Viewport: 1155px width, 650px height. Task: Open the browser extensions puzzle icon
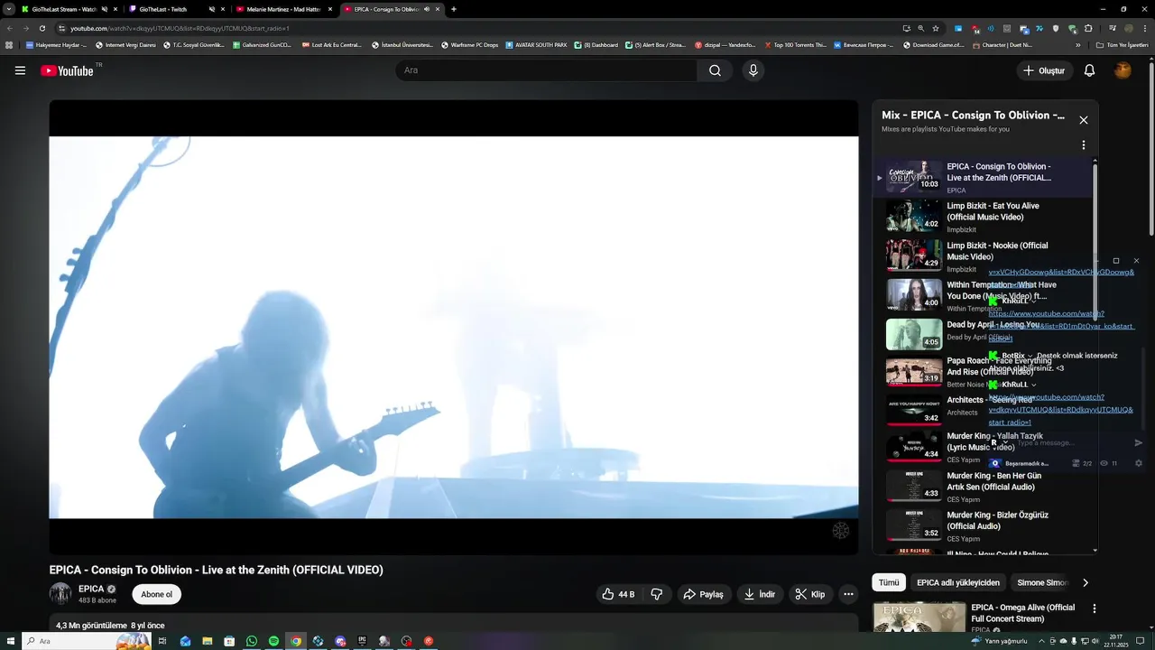1088,28
